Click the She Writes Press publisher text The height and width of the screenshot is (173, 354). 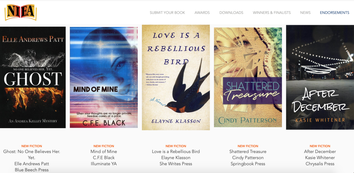176,164
